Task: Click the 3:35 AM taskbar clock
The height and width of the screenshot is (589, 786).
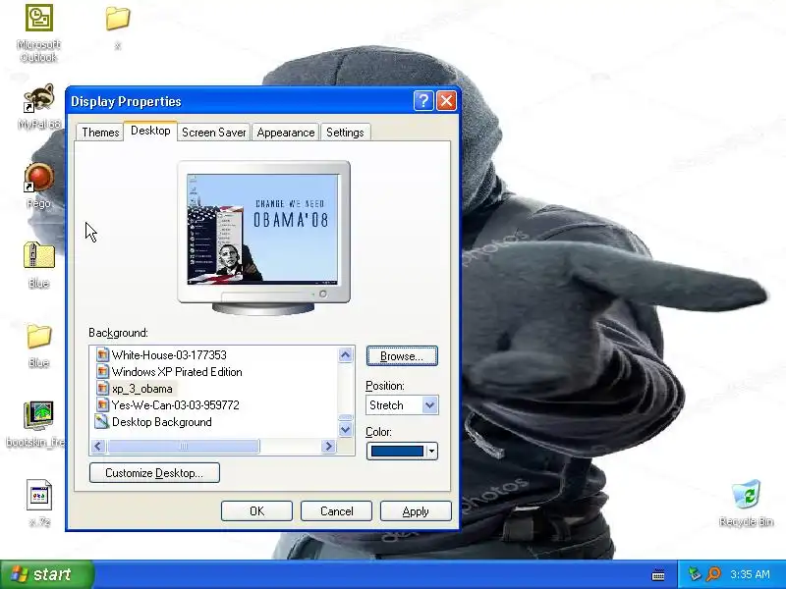Action: coord(750,574)
